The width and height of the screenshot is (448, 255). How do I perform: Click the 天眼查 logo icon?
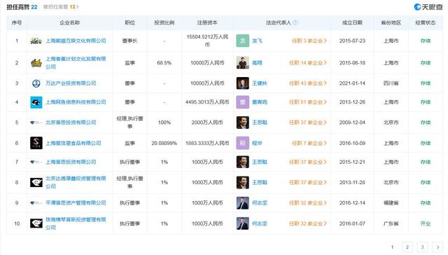[x=417, y=7]
